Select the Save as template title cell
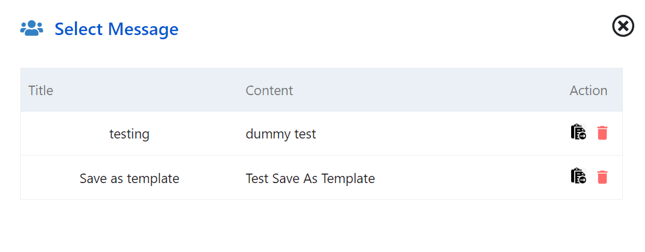 point(129,178)
